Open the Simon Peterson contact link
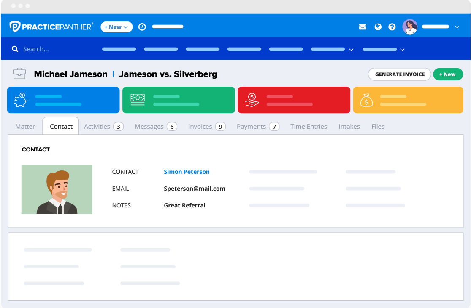 coord(187,172)
